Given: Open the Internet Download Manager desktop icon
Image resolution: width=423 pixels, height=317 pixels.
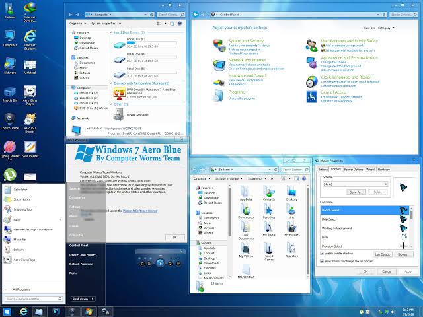Looking at the screenshot, I should point(30,12).
